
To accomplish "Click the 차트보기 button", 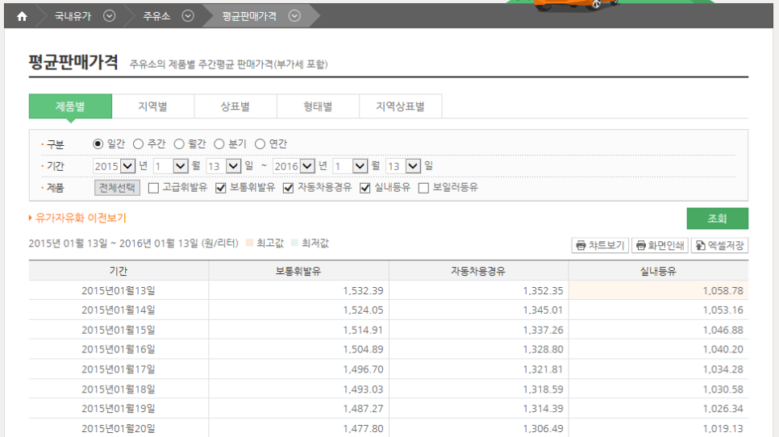I will [x=600, y=245].
